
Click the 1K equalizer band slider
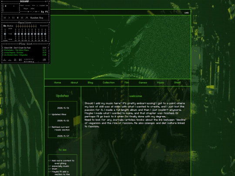pyautogui.click(x=29, y=34)
